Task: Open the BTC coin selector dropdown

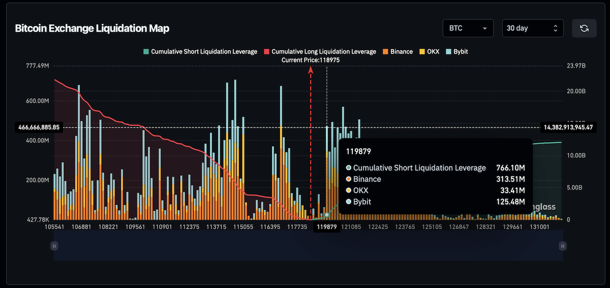Action: [x=468, y=28]
